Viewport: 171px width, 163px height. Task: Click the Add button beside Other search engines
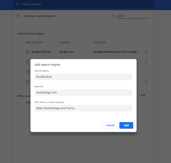[143, 95]
